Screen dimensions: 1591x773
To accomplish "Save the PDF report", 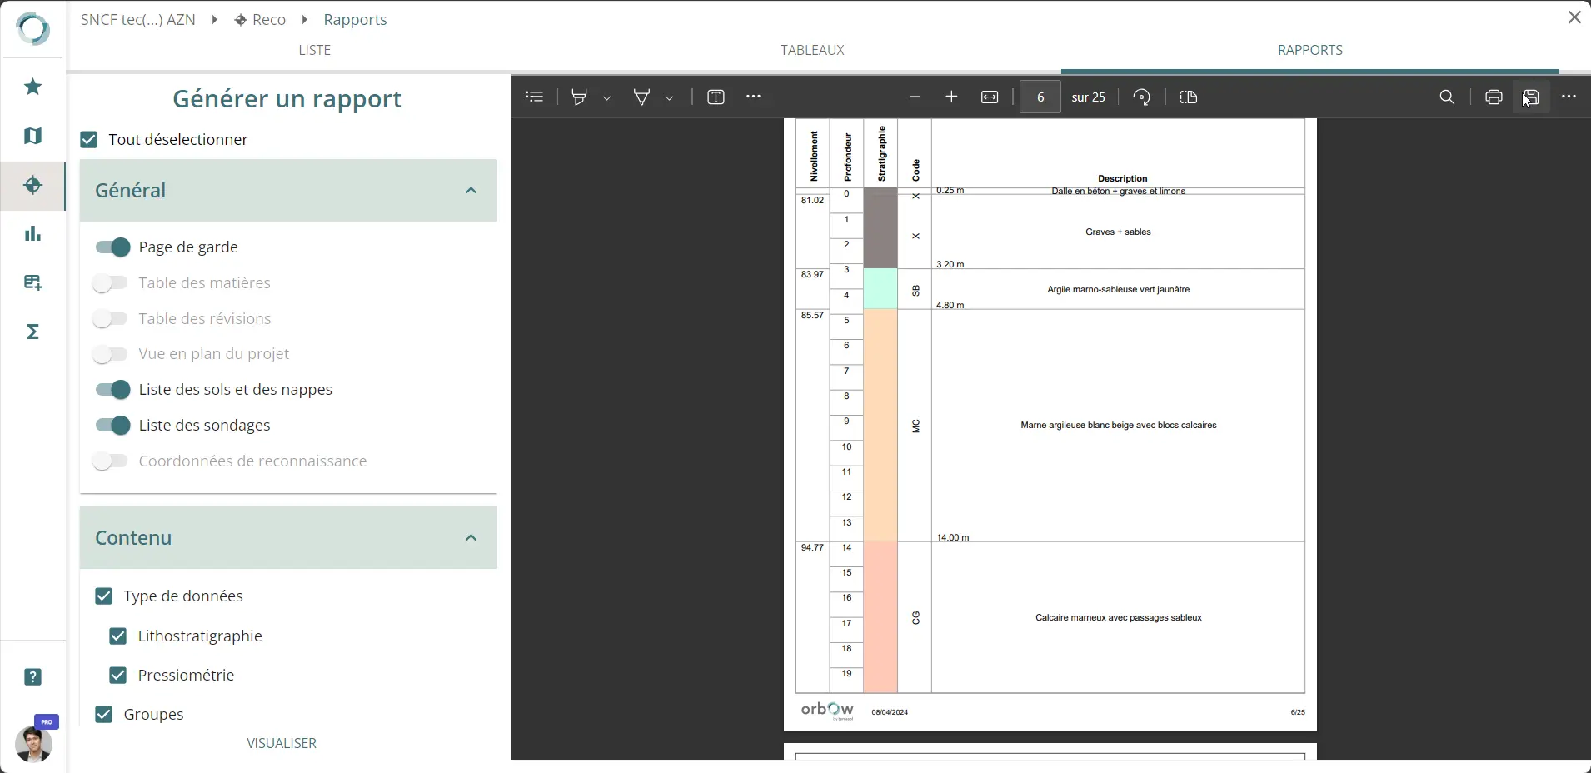I will 1531,97.
